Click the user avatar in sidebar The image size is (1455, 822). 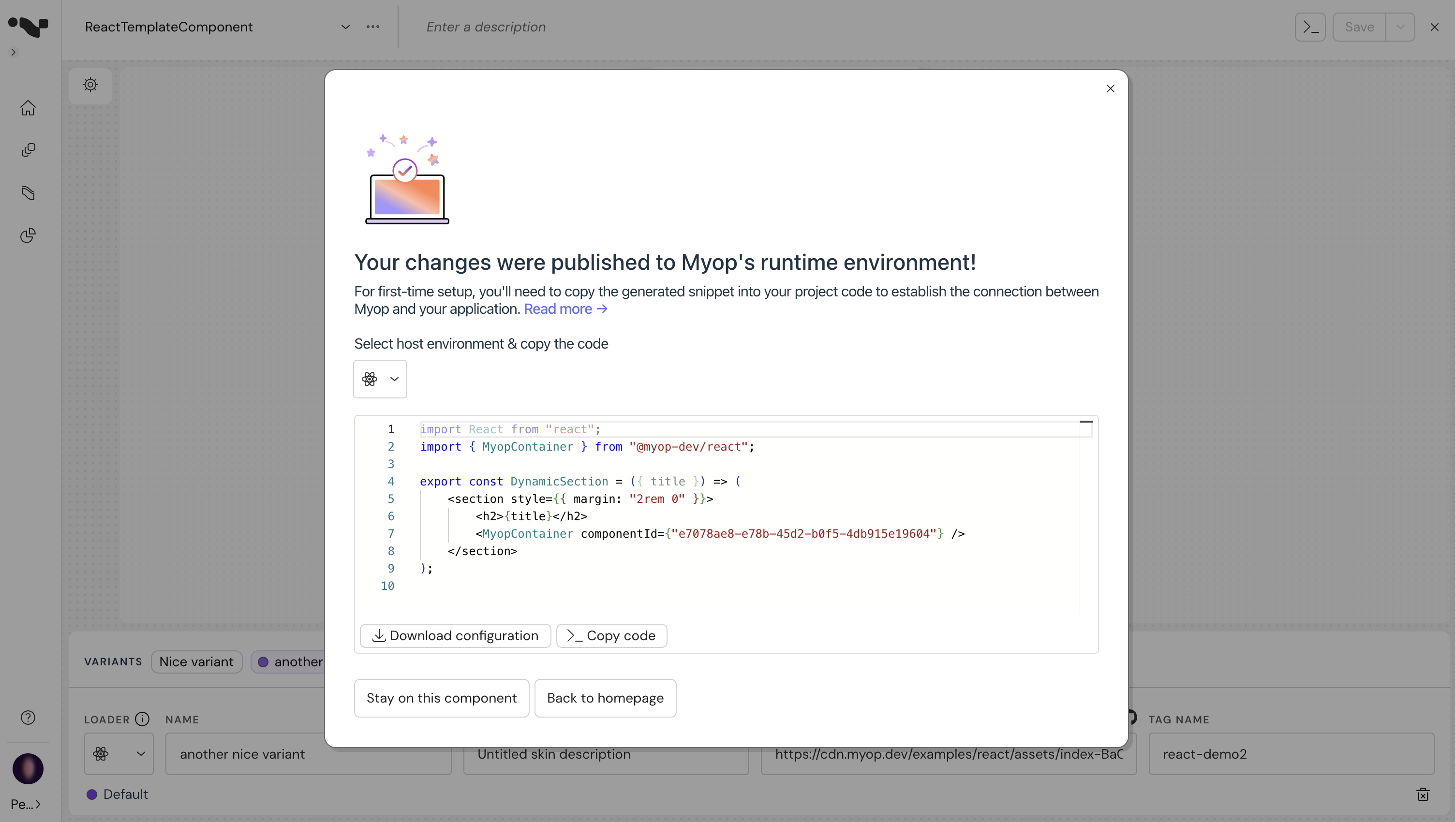click(28, 768)
